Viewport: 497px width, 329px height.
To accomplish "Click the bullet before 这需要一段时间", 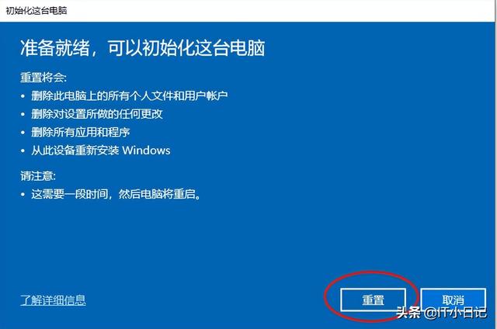I will point(23,195).
